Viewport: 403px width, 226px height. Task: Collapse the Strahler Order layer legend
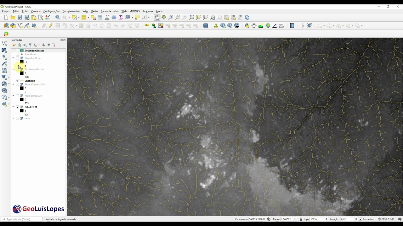pos(13,58)
